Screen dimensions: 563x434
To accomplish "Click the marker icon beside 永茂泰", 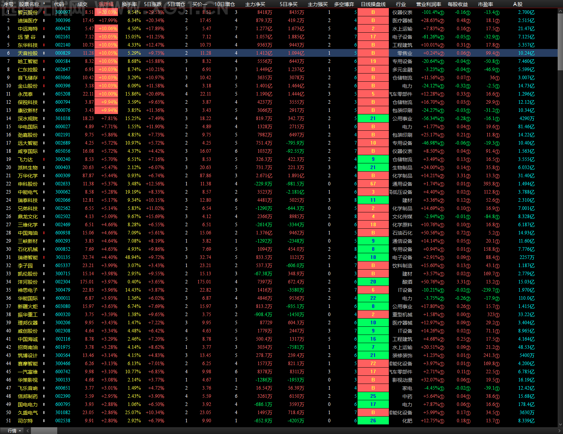I will pos(44,94).
